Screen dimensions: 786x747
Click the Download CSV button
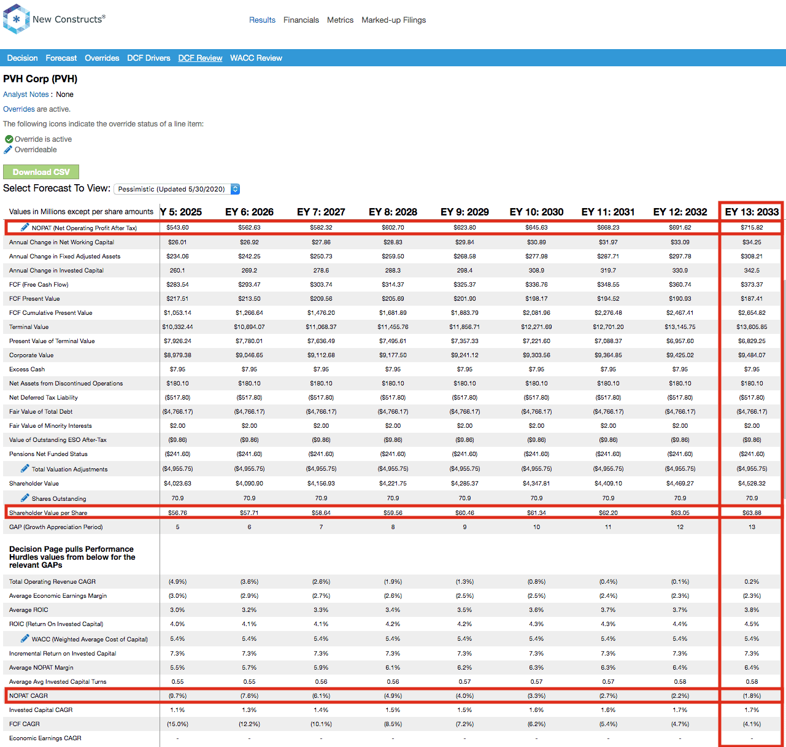pos(41,172)
